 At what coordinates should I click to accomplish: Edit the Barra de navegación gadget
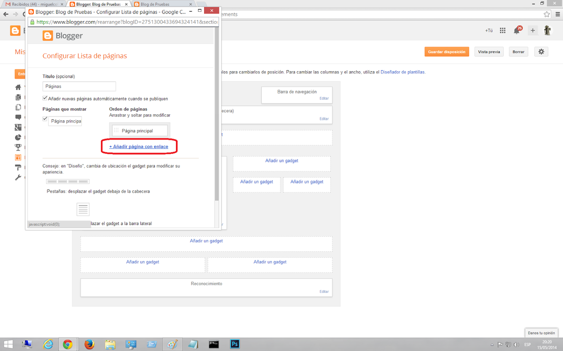pyautogui.click(x=324, y=98)
